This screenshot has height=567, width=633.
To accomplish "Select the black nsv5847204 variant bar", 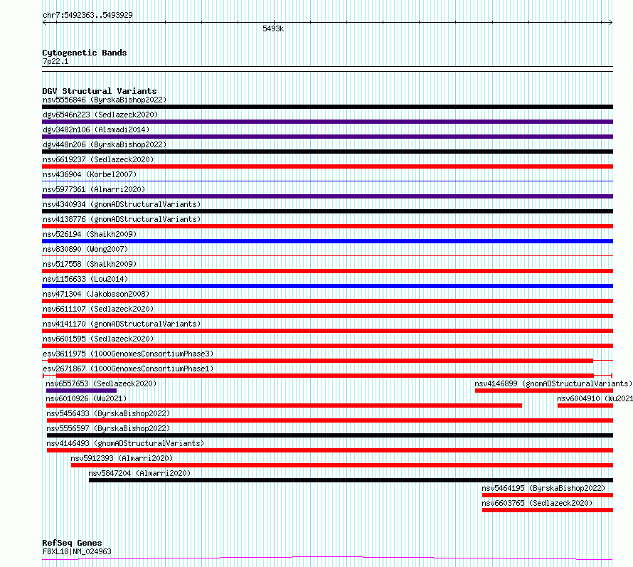I will (x=351, y=480).
